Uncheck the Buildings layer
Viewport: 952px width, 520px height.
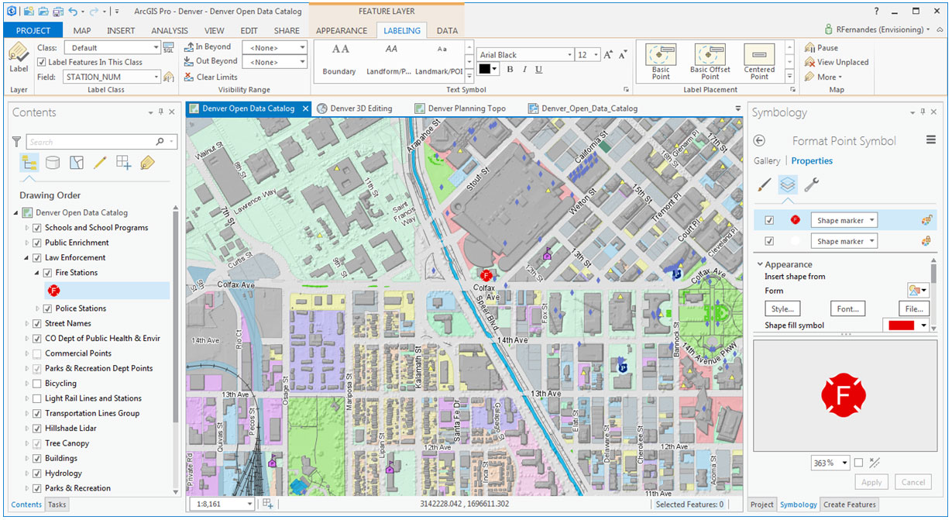click(37, 459)
